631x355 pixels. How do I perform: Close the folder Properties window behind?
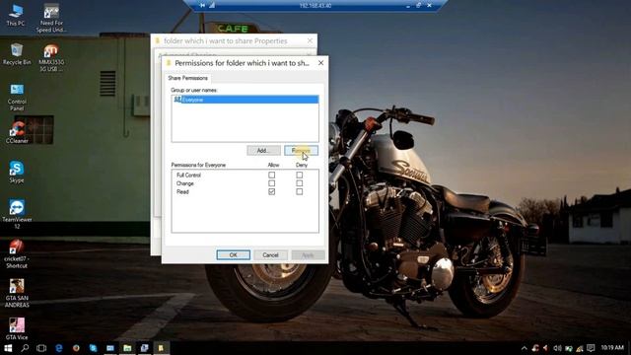coord(310,40)
